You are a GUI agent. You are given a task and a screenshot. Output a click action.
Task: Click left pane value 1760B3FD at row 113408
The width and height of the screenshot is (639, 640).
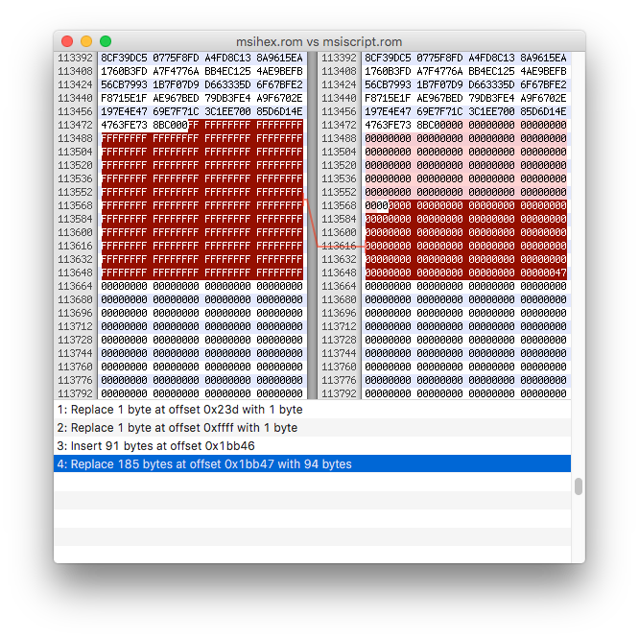(124, 71)
